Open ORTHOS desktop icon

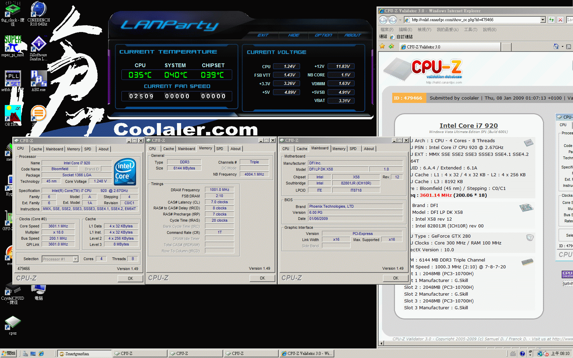click(13, 116)
